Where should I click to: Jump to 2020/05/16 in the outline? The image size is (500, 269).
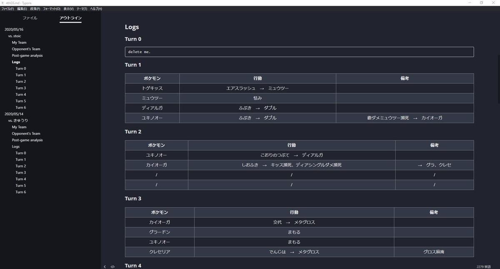point(14,30)
